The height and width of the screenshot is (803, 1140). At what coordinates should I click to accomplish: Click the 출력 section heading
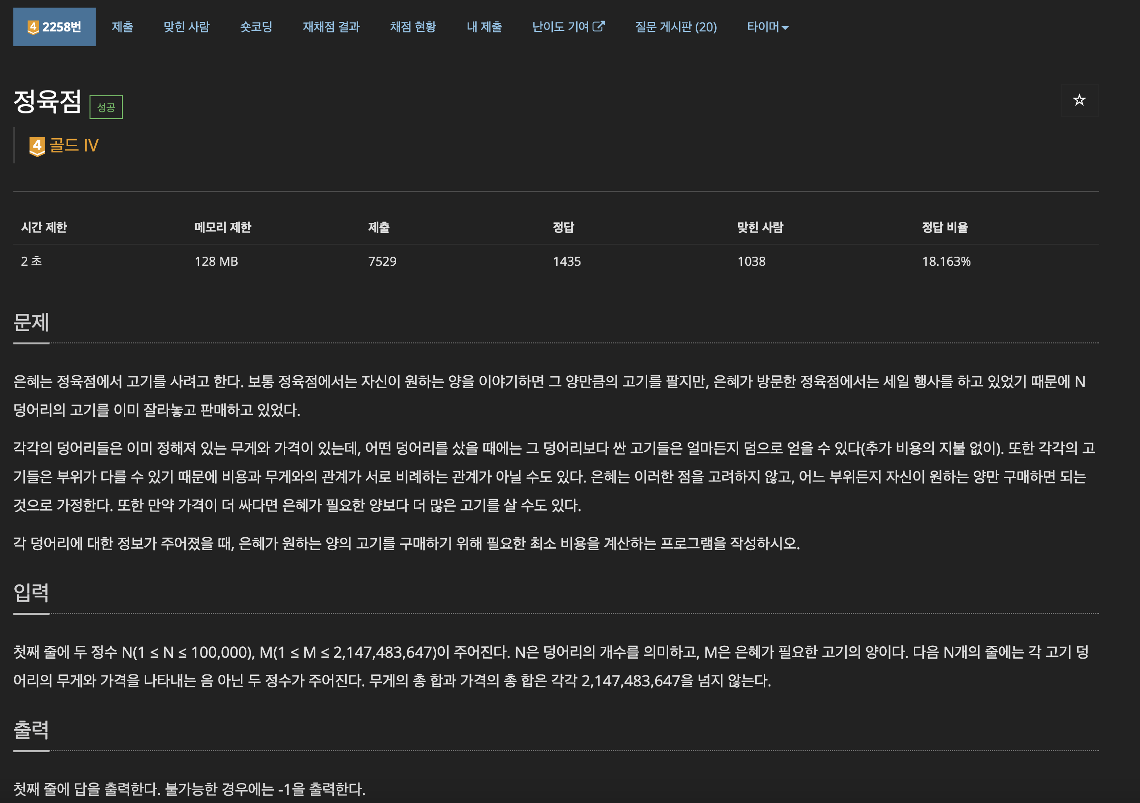(x=31, y=730)
